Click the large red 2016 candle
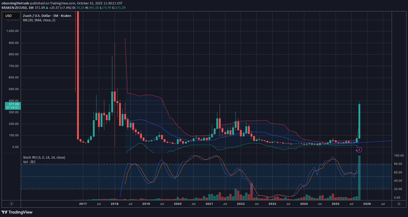Viewport: 408px width, 217px height. tap(78, 78)
